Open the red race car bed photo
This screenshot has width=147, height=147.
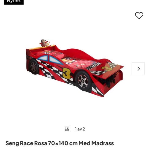point(75,68)
